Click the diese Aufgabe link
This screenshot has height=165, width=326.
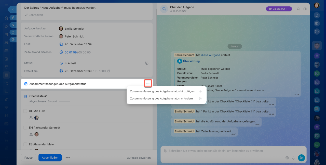(x=210, y=55)
